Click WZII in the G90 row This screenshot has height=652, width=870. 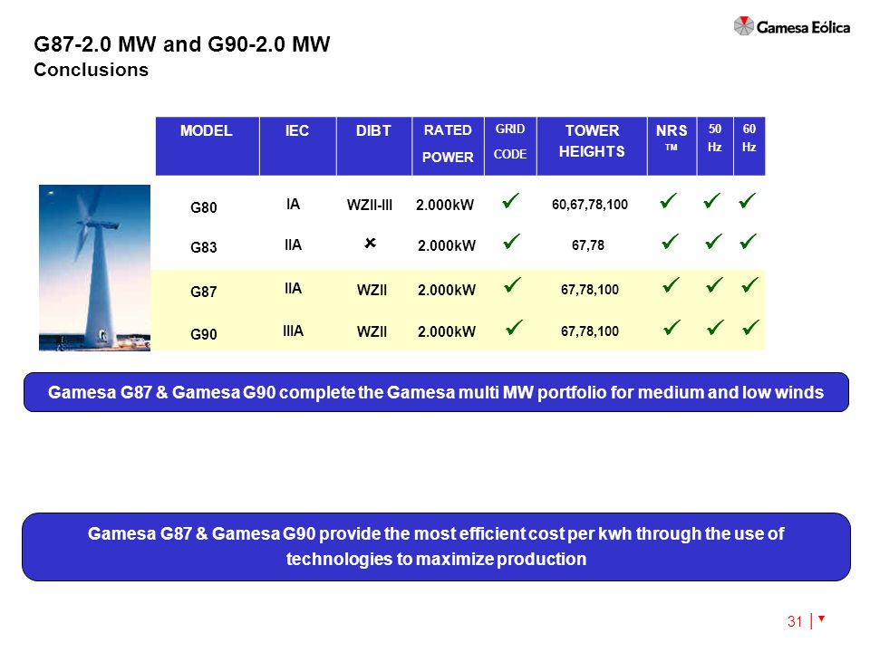coord(372,331)
